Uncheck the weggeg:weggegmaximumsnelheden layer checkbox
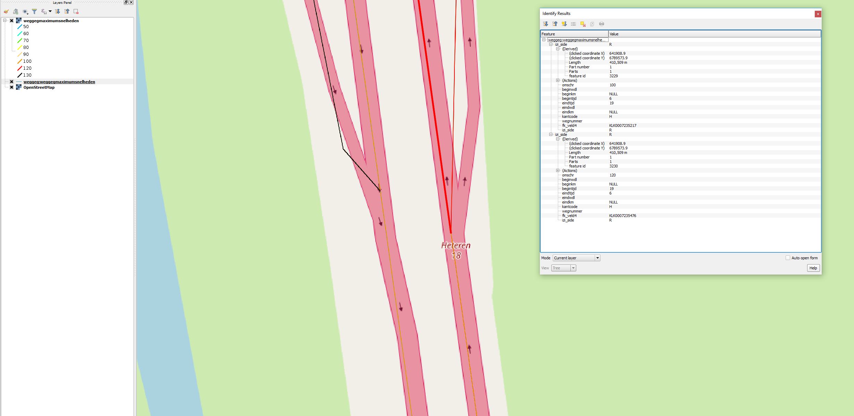 pyautogui.click(x=12, y=82)
